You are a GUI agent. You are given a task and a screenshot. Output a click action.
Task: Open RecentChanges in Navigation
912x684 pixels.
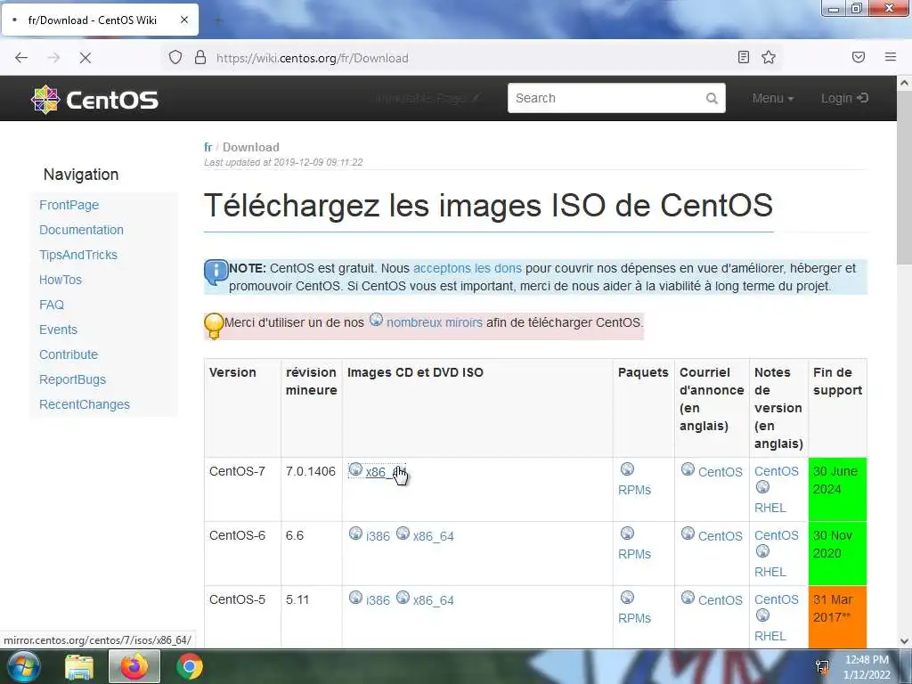click(85, 404)
